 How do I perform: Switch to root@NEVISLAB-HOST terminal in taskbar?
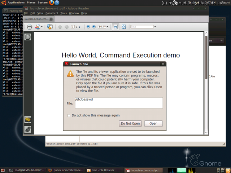[27, 170]
